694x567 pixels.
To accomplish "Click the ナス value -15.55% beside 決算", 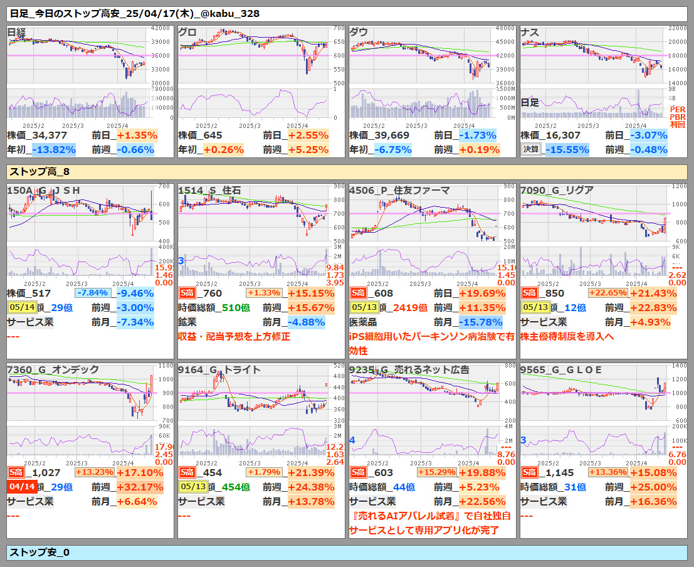I will (x=567, y=150).
